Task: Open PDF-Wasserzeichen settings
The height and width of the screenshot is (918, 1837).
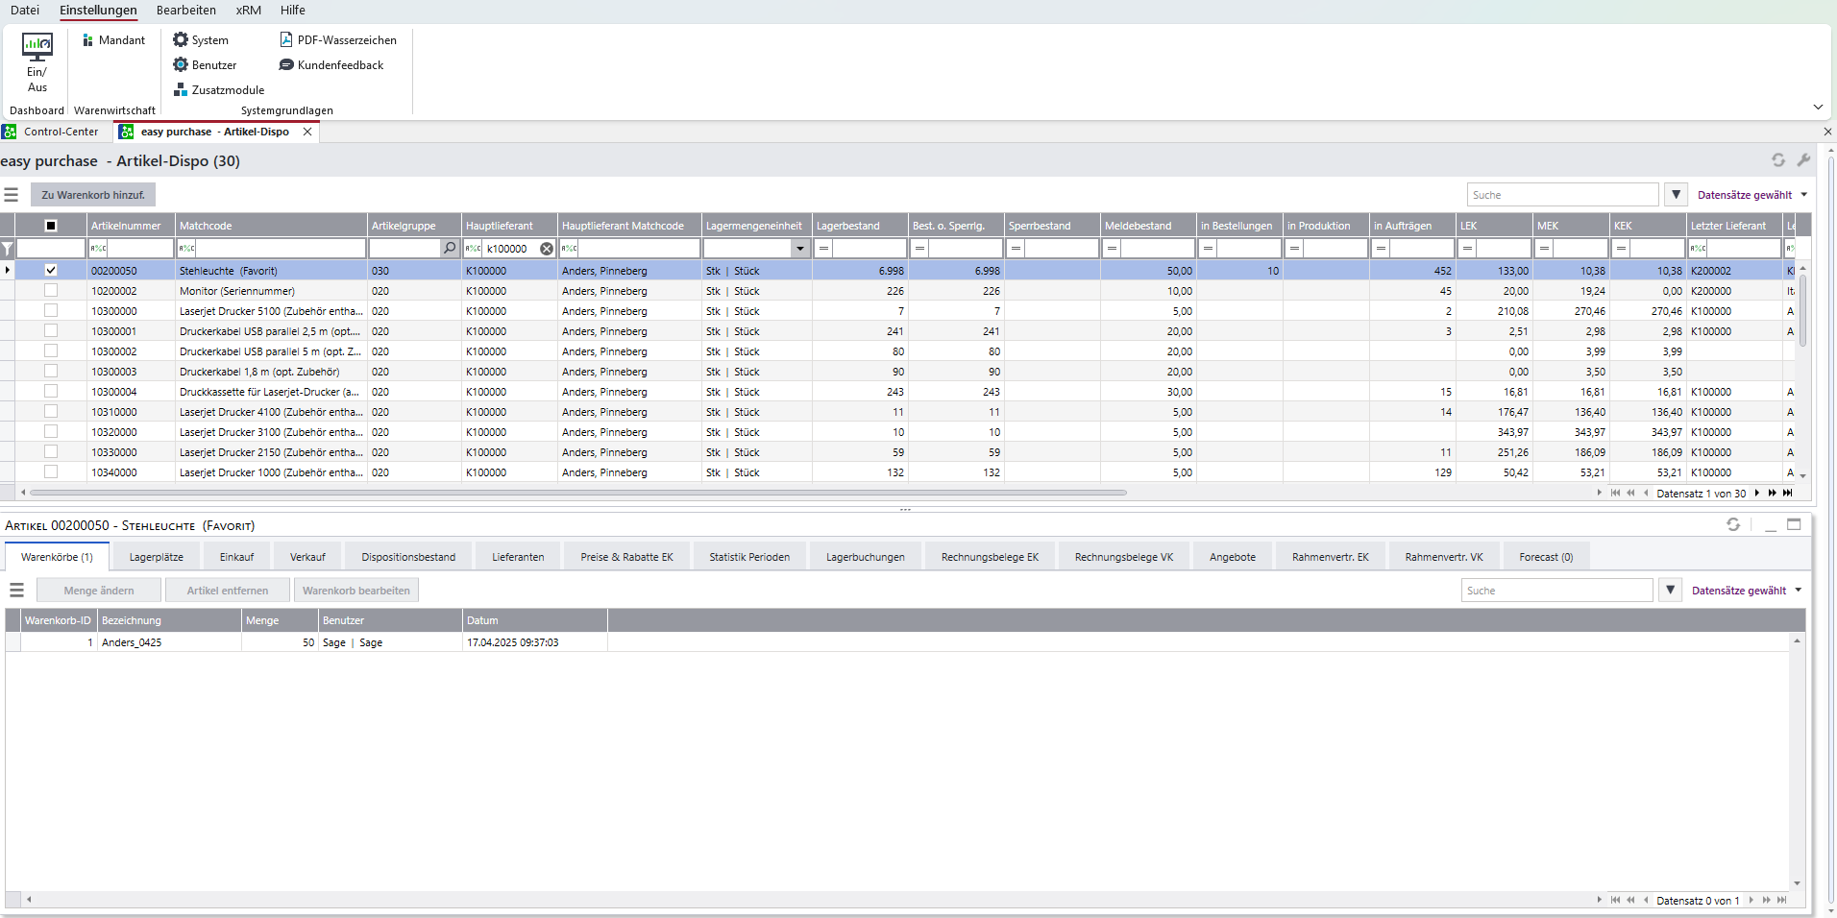Action: tap(338, 40)
